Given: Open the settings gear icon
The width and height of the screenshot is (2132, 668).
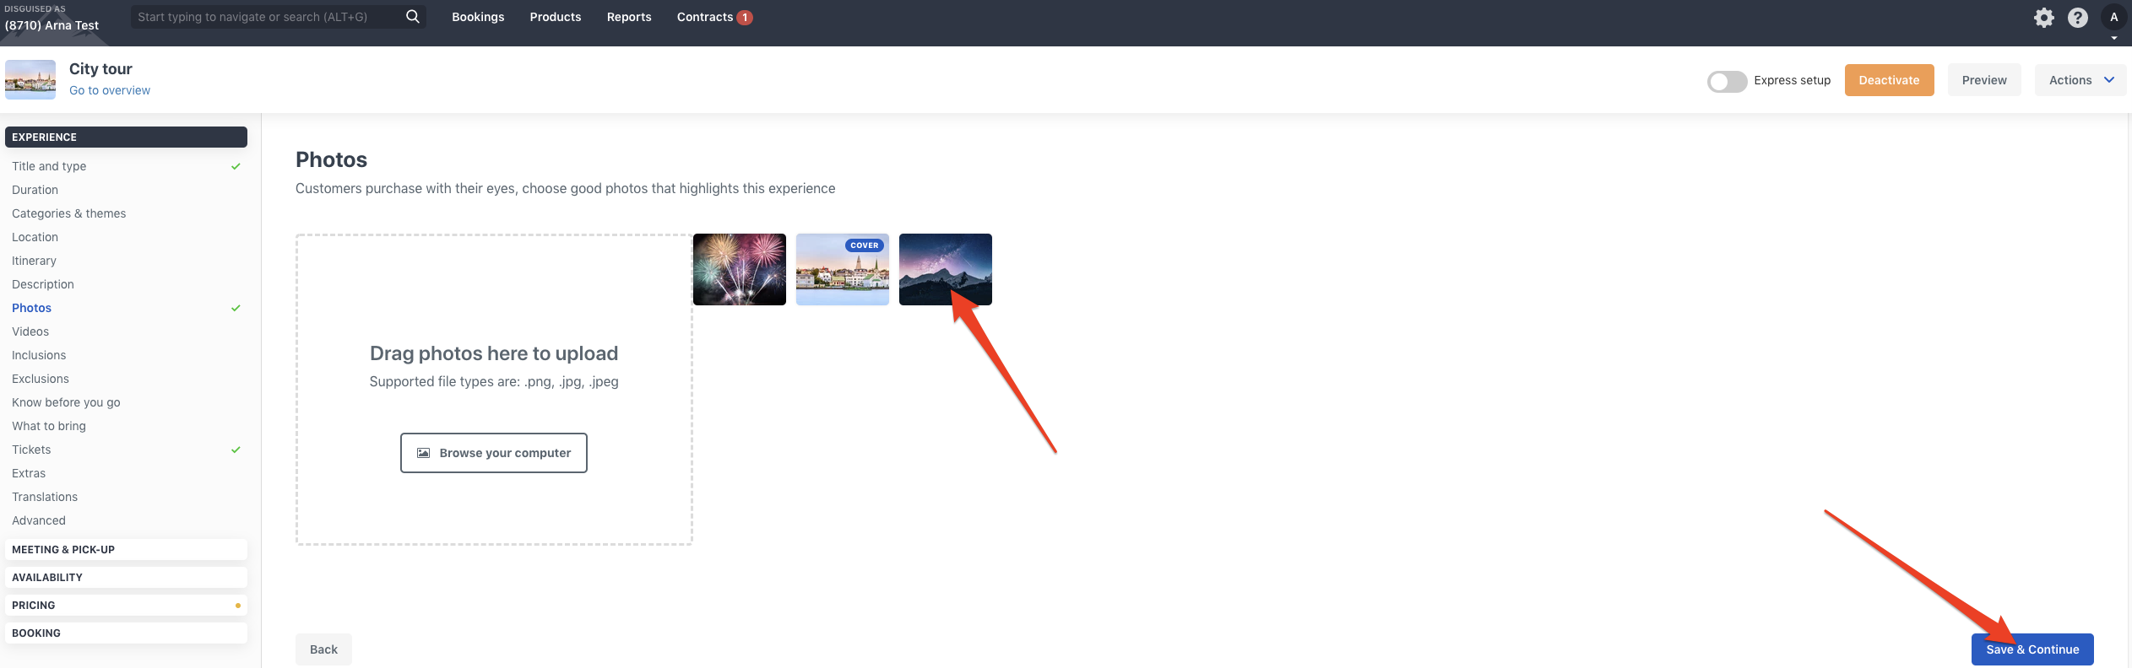Looking at the screenshot, I should pos(2043,18).
